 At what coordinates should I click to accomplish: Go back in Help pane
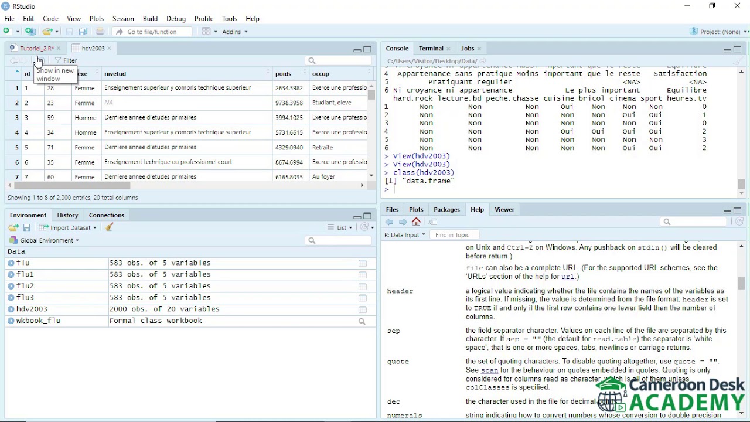(390, 222)
